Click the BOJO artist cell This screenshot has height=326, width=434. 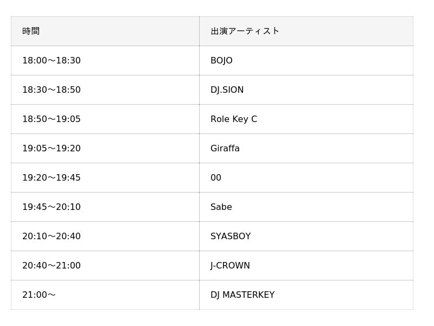click(x=221, y=61)
